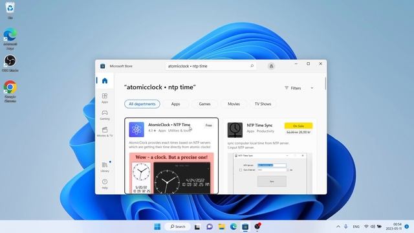Open the user profile account icon
This screenshot has width=414, height=233.
[271, 66]
